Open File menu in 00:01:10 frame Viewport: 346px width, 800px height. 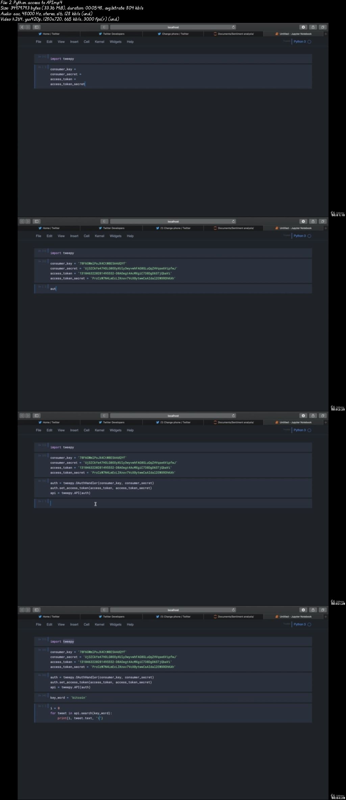[x=39, y=42]
